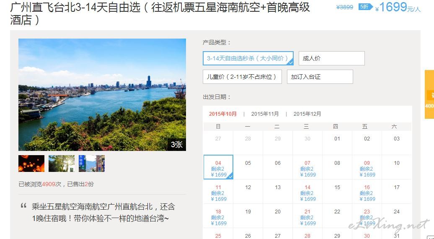Choose the 成人价 product type
The height and width of the screenshot is (239, 434).
pyautogui.click(x=332, y=58)
